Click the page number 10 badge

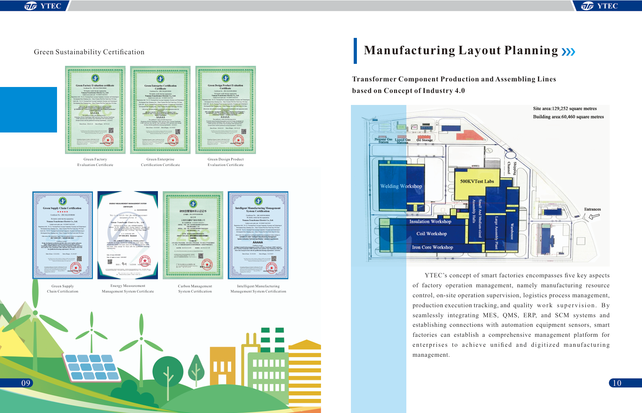[617, 383]
